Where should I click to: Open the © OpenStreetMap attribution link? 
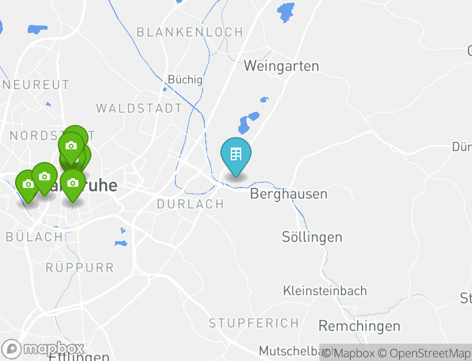click(424, 353)
